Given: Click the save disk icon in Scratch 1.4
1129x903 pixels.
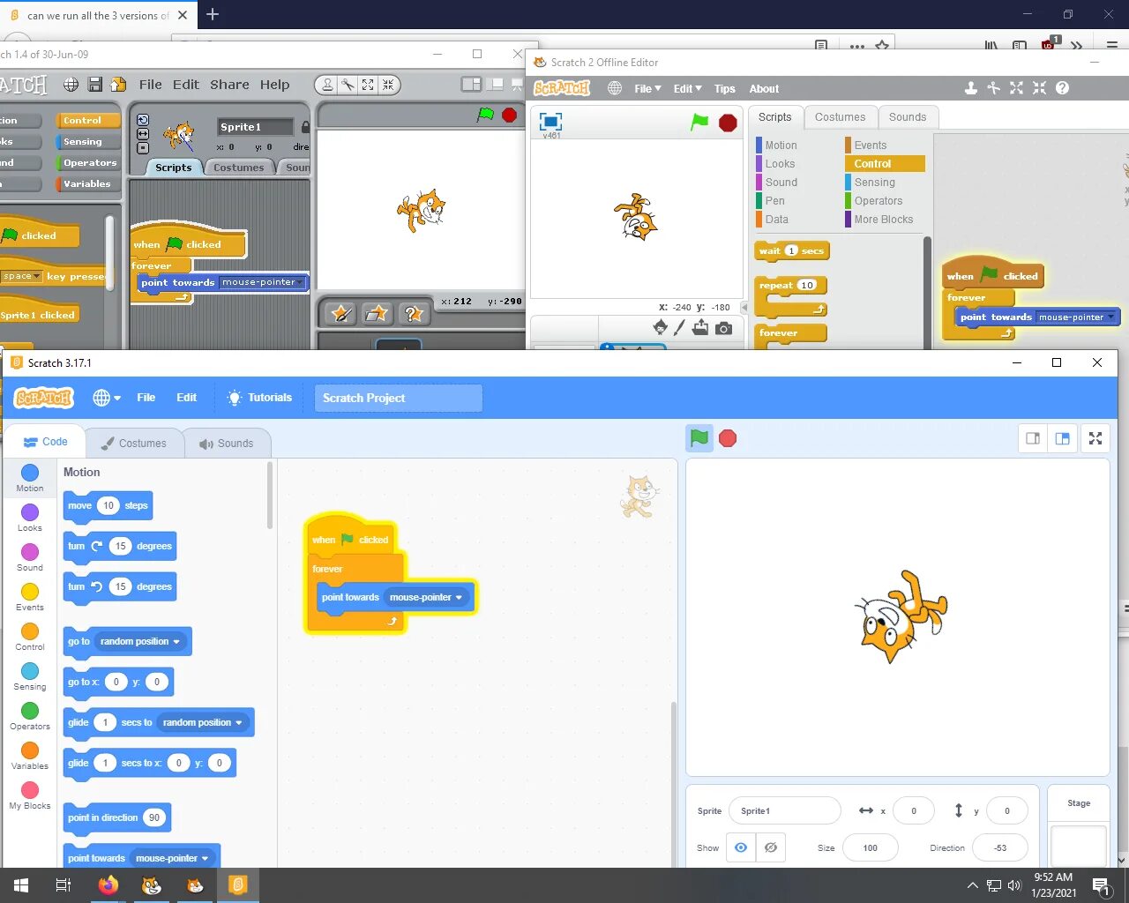Looking at the screenshot, I should [x=94, y=85].
